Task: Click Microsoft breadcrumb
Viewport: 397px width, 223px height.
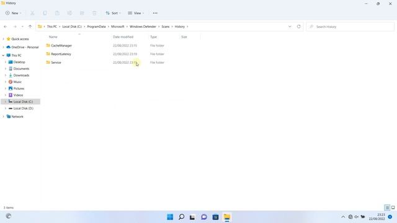Action: tap(118, 27)
